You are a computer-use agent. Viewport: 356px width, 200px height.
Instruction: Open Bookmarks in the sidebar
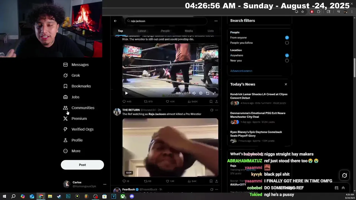pos(77,86)
